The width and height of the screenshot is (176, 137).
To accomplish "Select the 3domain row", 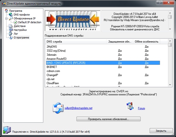I will pos(103,55).
